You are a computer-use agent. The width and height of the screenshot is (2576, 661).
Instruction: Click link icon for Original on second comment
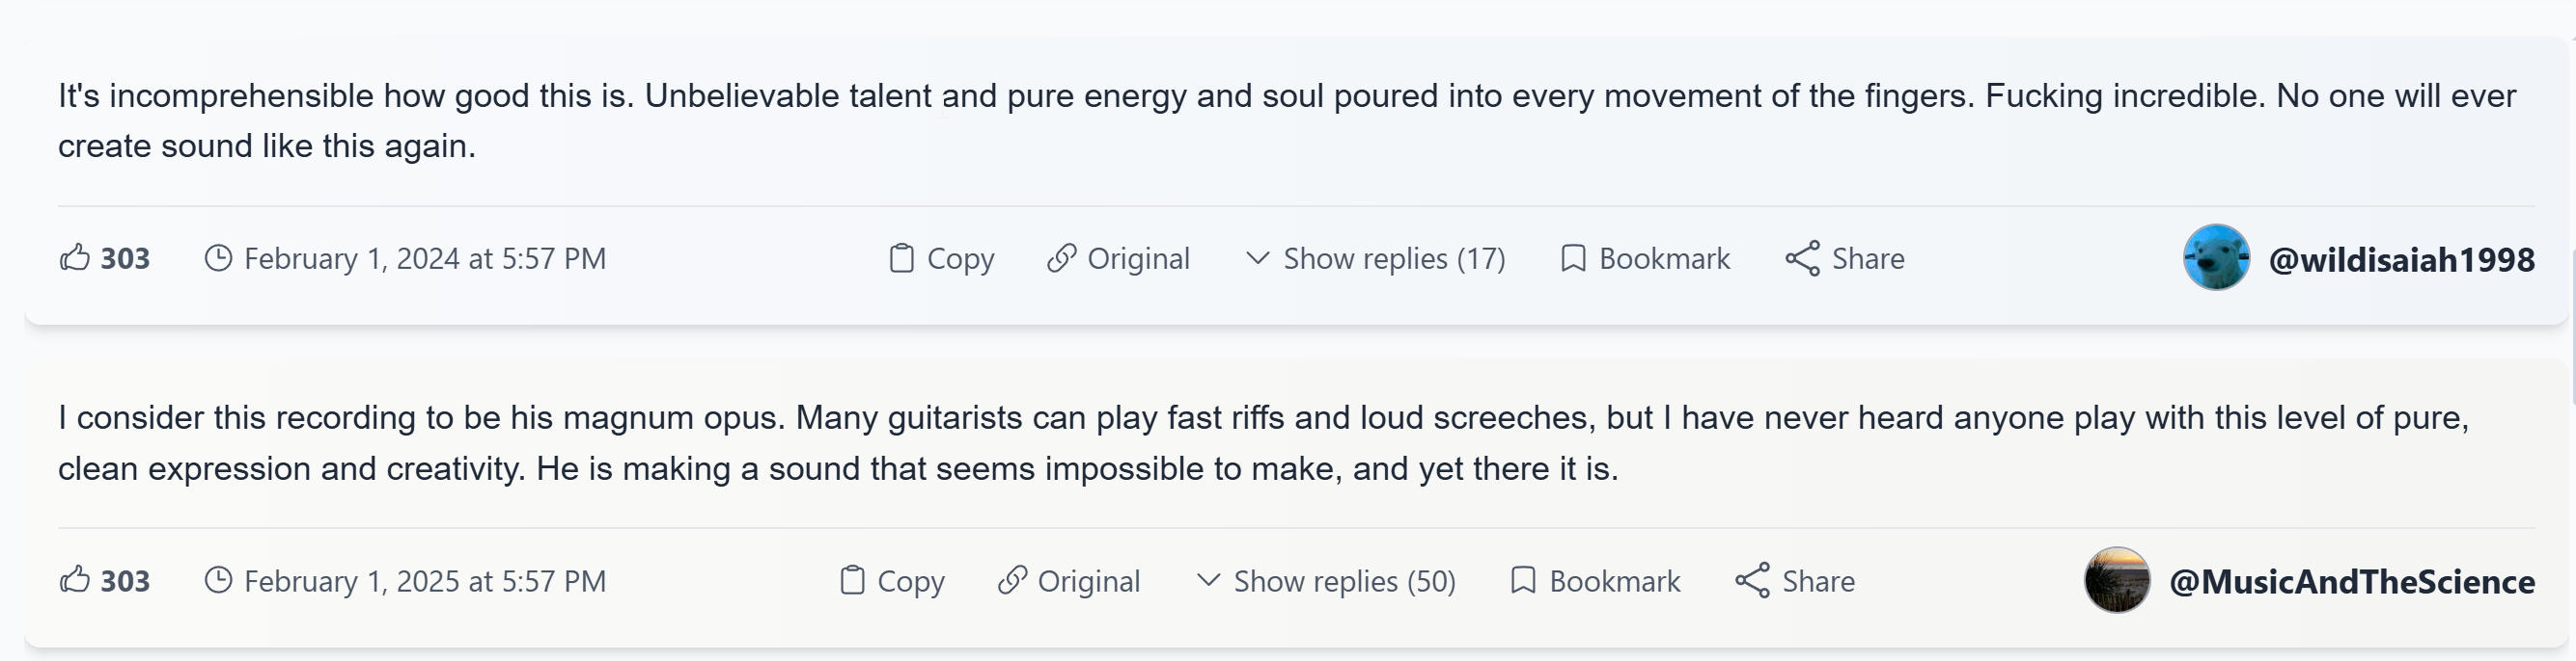click(1012, 580)
